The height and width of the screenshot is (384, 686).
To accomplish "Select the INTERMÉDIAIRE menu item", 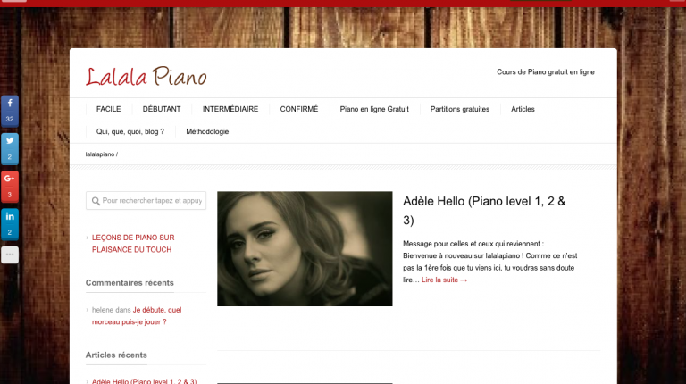I will coord(230,109).
